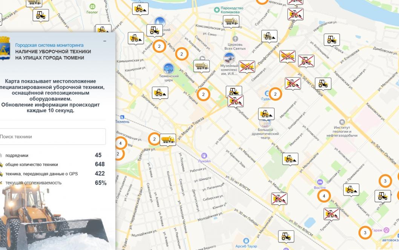Click the loader marker below Тюменский цирк
This screenshot has height=250, width=399.
[160, 93]
